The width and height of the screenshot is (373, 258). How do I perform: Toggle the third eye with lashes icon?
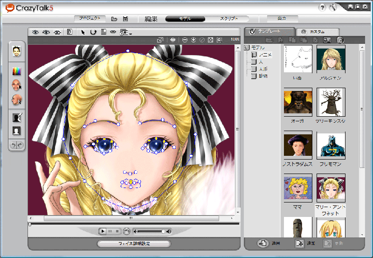pyautogui.click(x=57, y=32)
